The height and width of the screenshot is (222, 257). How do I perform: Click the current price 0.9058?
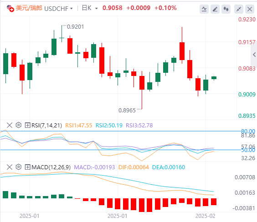(x=113, y=8)
